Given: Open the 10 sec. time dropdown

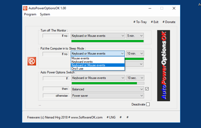Looking at the screenshot, I should [x=135, y=78].
